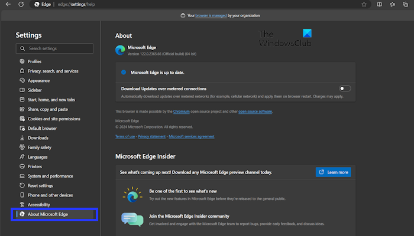The width and height of the screenshot is (414, 236).
Task: Open the Favorites list icon
Action: pos(392,4)
